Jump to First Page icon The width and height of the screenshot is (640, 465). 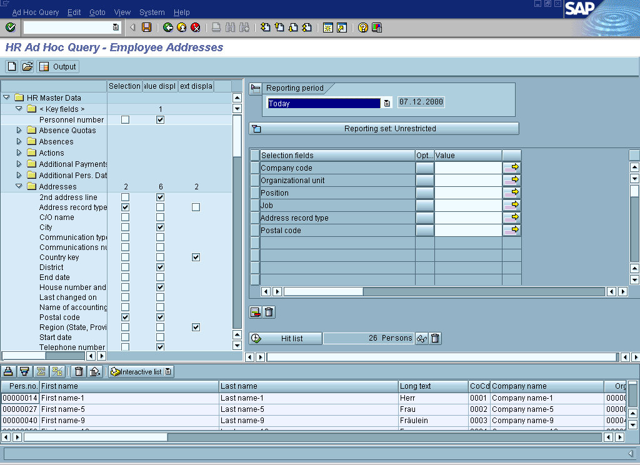265,27
